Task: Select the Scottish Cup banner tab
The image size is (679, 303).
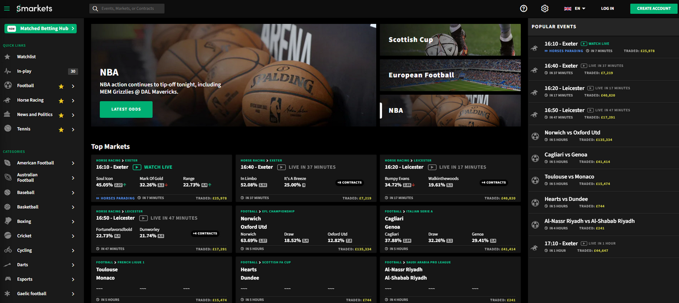Action: click(x=450, y=40)
